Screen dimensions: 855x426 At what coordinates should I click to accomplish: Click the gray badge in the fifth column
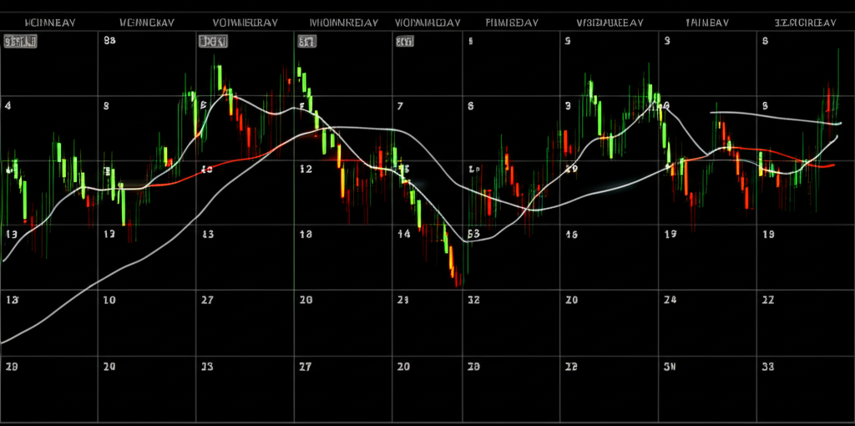tap(404, 40)
